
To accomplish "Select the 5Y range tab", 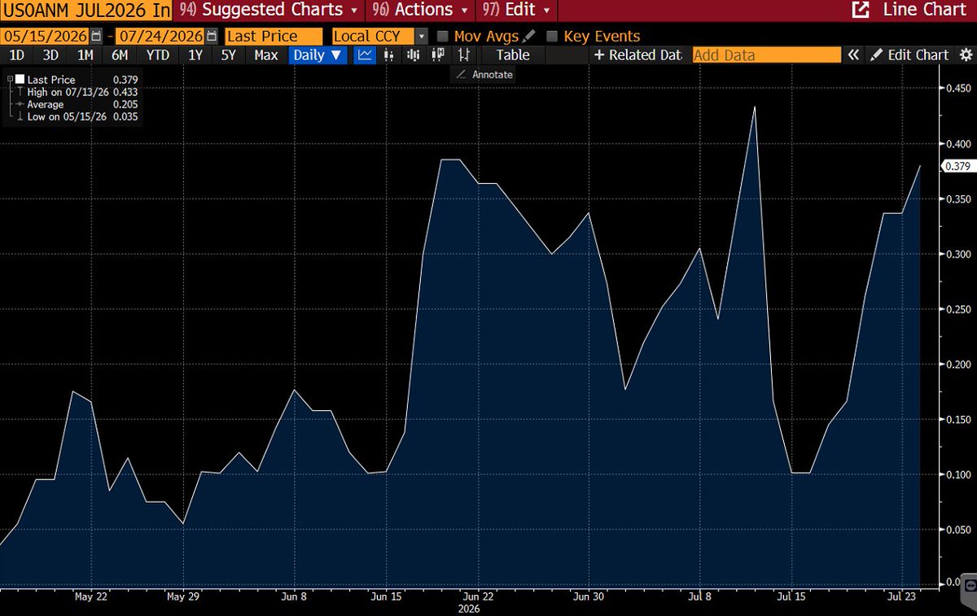I will click(229, 55).
